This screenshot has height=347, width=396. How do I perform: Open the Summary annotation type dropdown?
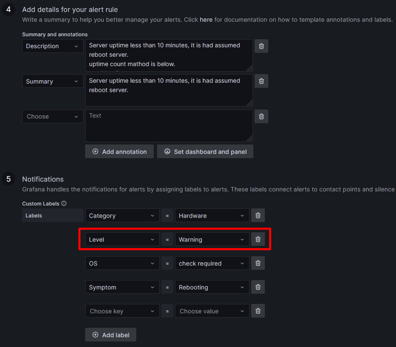click(52, 81)
